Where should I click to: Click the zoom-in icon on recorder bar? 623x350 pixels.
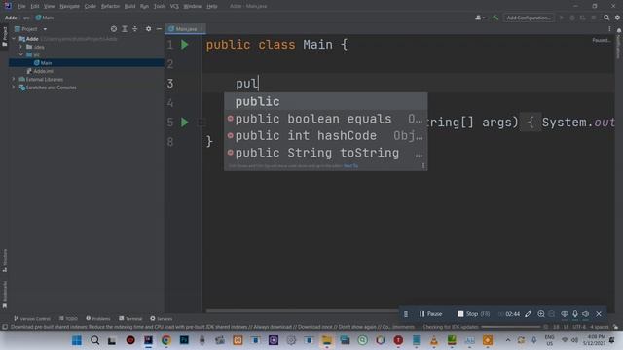point(541,314)
